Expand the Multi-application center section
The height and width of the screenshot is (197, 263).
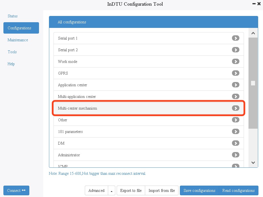[x=235, y=97]
